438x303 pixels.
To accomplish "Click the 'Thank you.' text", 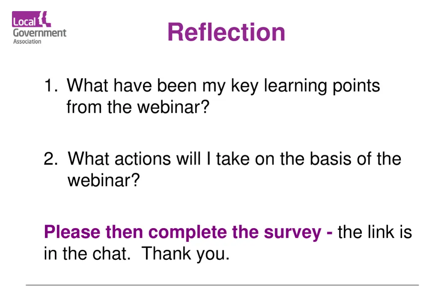I will pos(186,254).
